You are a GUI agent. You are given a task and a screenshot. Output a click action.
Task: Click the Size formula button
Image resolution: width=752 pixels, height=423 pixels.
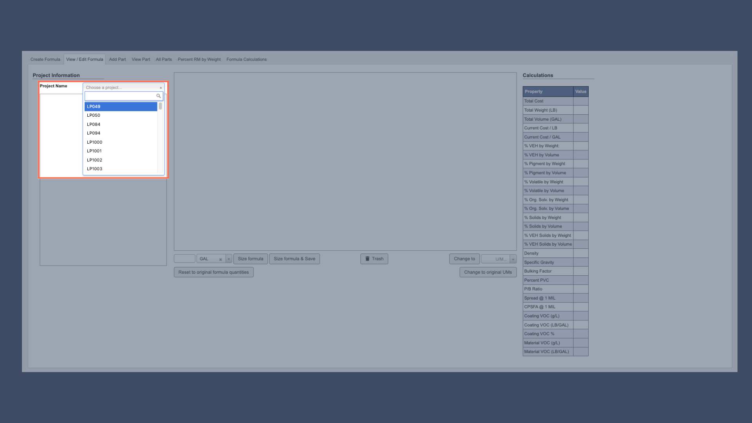pos(250,258)
